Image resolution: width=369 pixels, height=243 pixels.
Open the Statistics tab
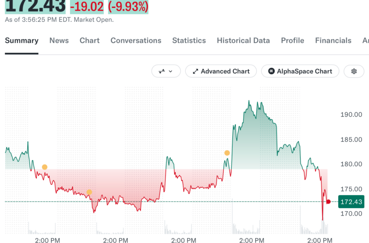coord(189,40)
